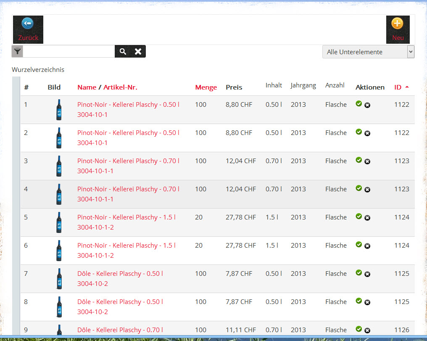
Task: Click the delete icon in row 4
Action: (x=367, y=190)
